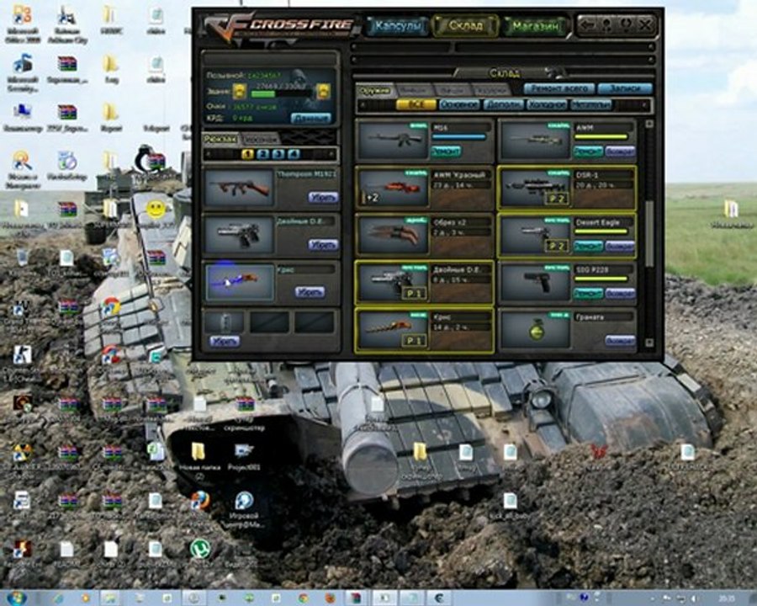Switch to the Склад tab
The image size is (757, 606).
click(465, 25)
